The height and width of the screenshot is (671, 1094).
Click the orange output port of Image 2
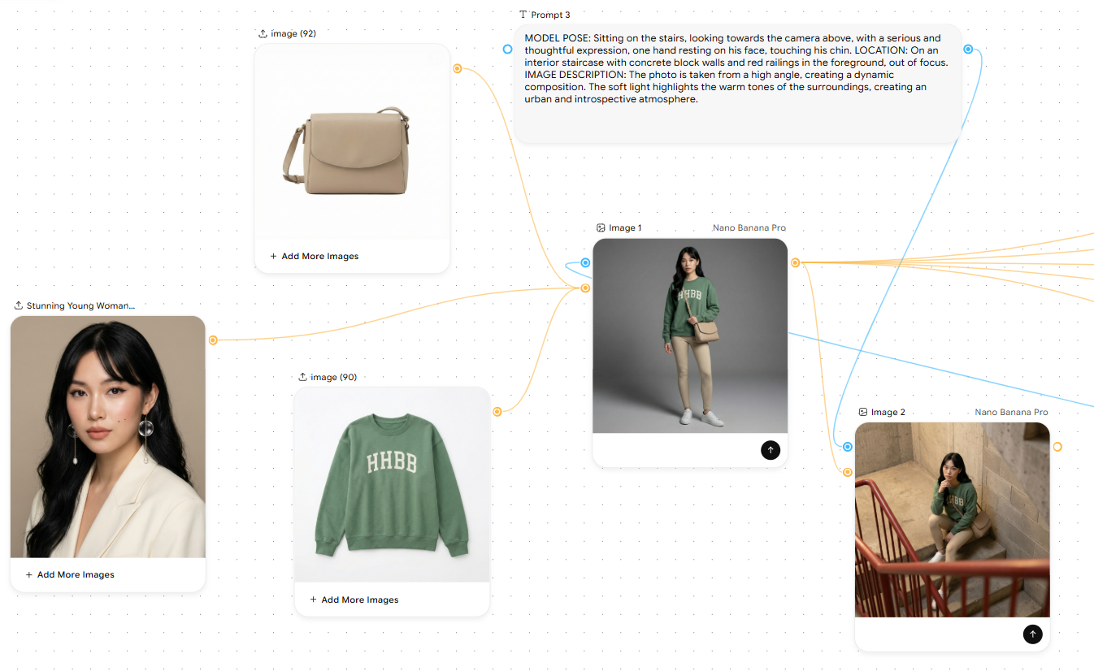pos(1057,447)
